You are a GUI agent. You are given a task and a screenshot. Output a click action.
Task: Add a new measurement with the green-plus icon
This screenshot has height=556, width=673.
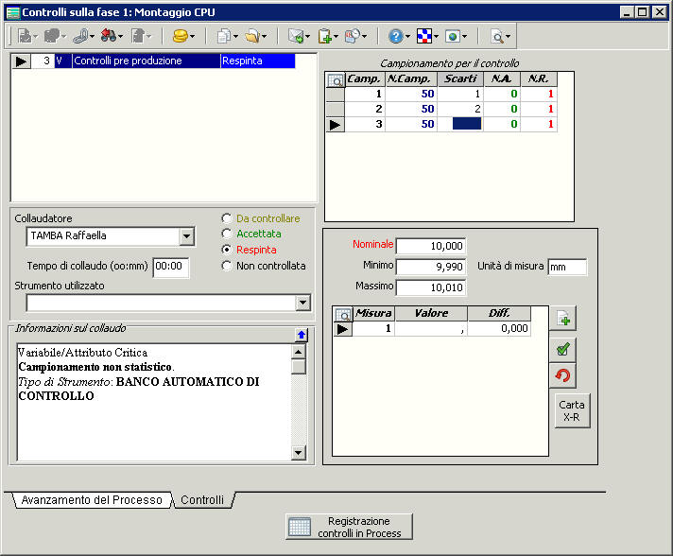[563, 320]
